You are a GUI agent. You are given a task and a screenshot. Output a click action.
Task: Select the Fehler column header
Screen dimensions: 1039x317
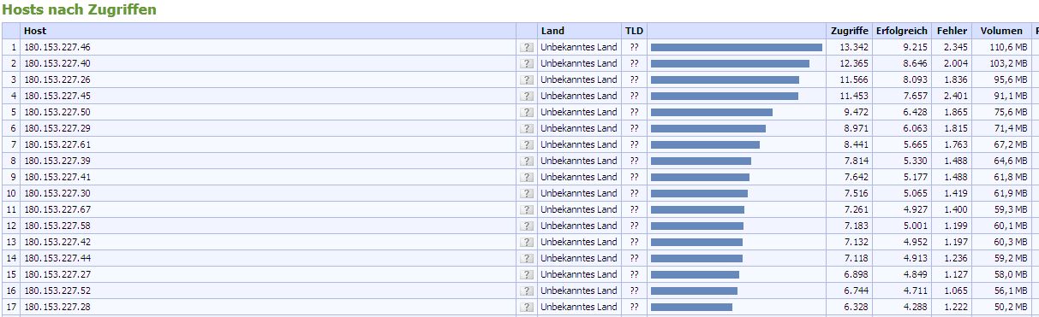pyautogui.click(x=952, y=31)
